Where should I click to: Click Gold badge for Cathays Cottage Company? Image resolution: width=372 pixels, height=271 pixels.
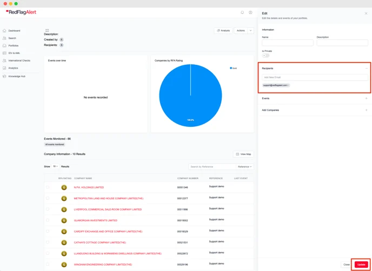click(x=64, y=242)
